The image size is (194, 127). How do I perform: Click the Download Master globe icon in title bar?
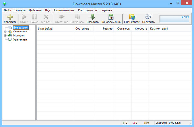5,4
